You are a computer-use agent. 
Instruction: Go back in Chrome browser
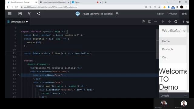click(8, 7)
